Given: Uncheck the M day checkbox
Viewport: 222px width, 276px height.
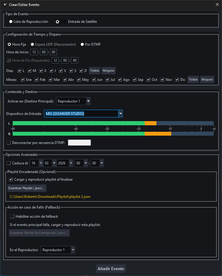Looking at the screenshot, I should tap(29, 71).
